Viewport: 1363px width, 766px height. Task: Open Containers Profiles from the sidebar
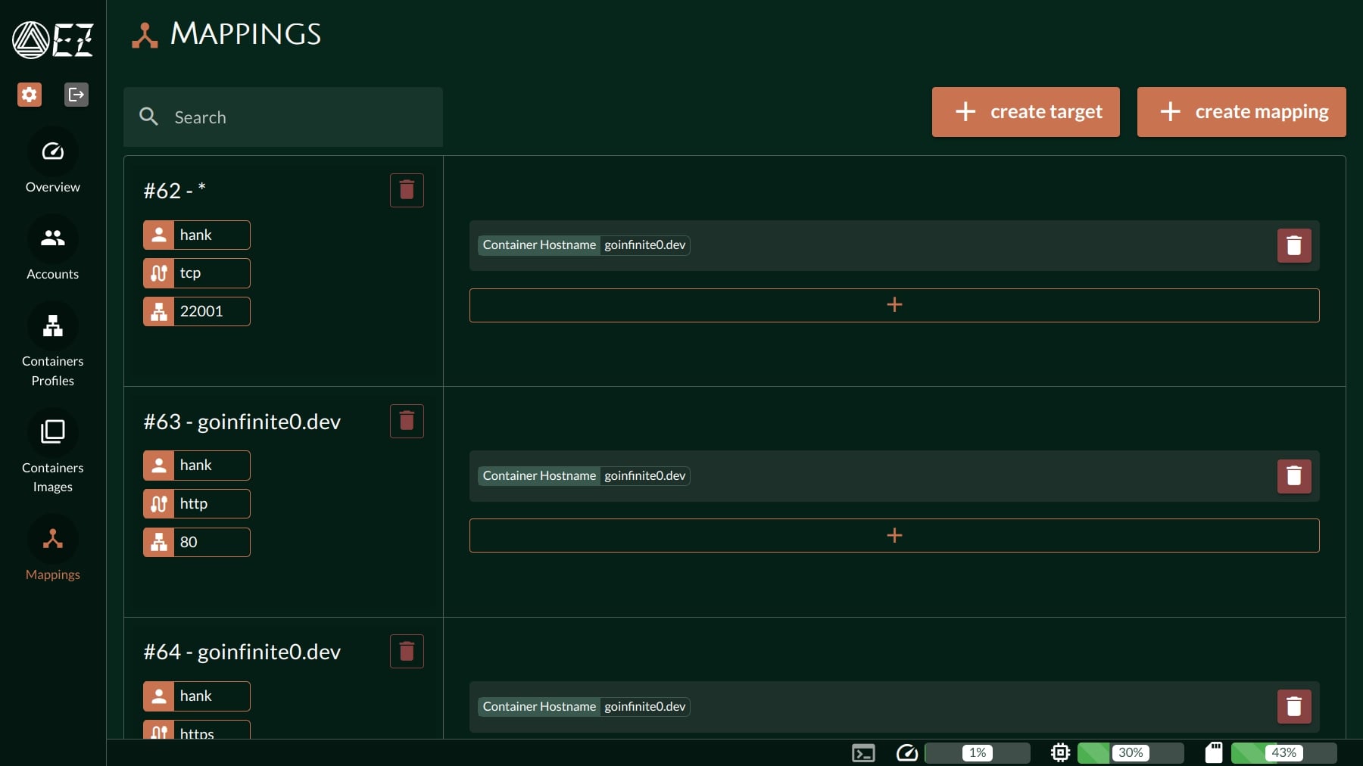point(52,346)
